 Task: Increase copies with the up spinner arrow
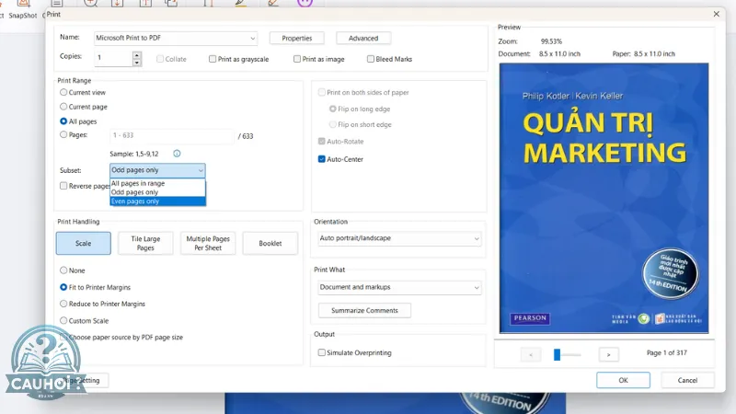136,54
